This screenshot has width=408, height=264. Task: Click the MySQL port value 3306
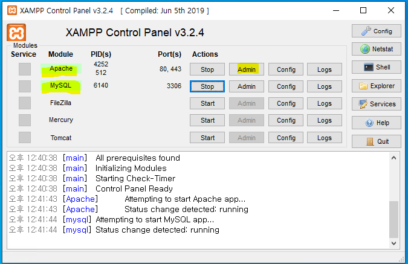(174, 86)
